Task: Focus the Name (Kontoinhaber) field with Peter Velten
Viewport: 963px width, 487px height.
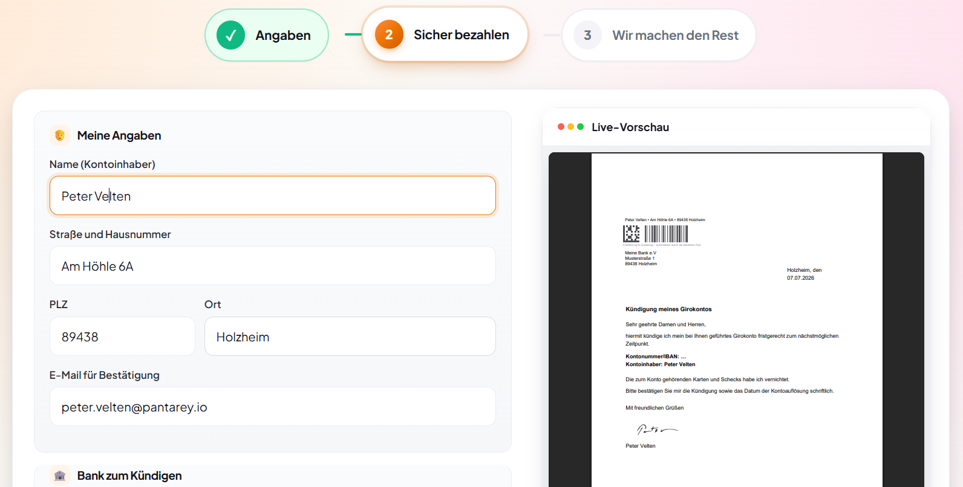Action: (273, 196)
